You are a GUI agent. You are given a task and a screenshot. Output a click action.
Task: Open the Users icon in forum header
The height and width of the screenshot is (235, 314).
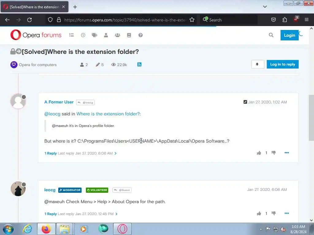106,35
